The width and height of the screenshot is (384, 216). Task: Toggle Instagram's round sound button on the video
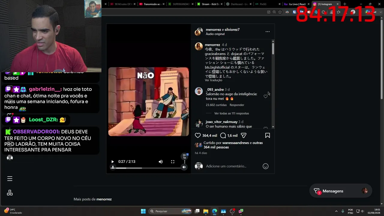(184, 167)
